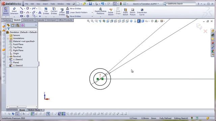The width and height of the screenshot is (216, 121).
Task: Switch to the Features tab
Action: [7, 20]
